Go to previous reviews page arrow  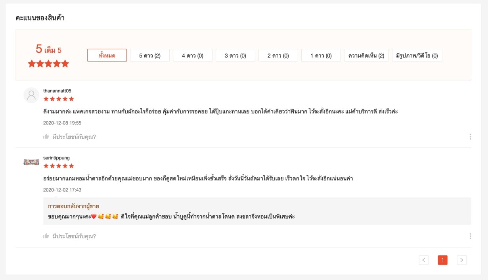point(424,260)
